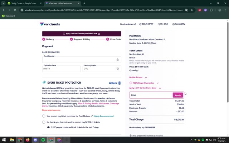
Task: Open a new browser tab
Action: pyautogui.click(x=84, y=3)
